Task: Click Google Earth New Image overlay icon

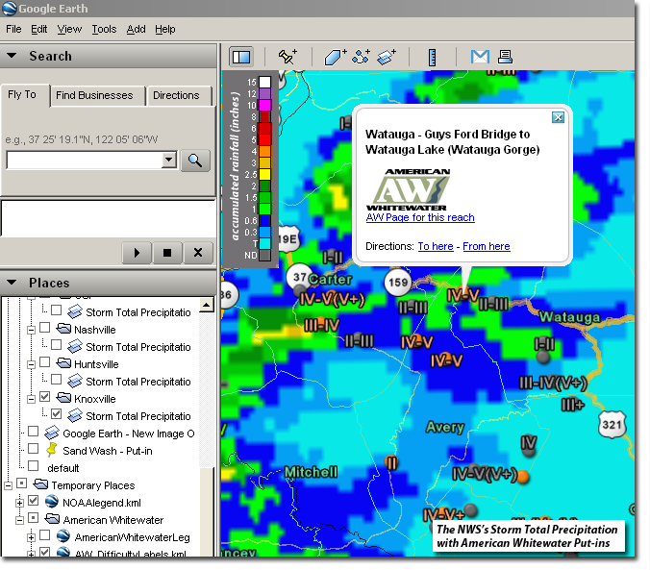Action: [52, 433]
